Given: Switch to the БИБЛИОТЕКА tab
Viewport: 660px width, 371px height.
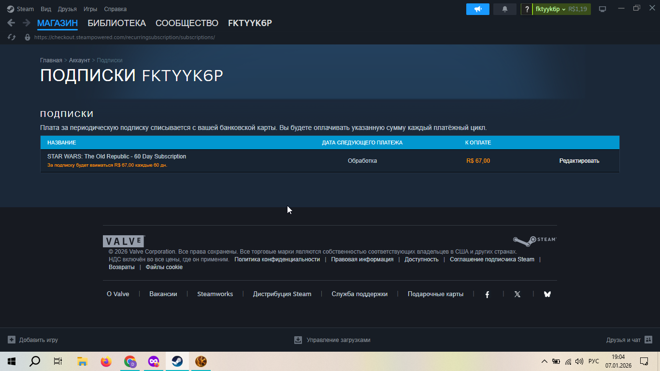Looking at the screenshot, I should (116, 23).
